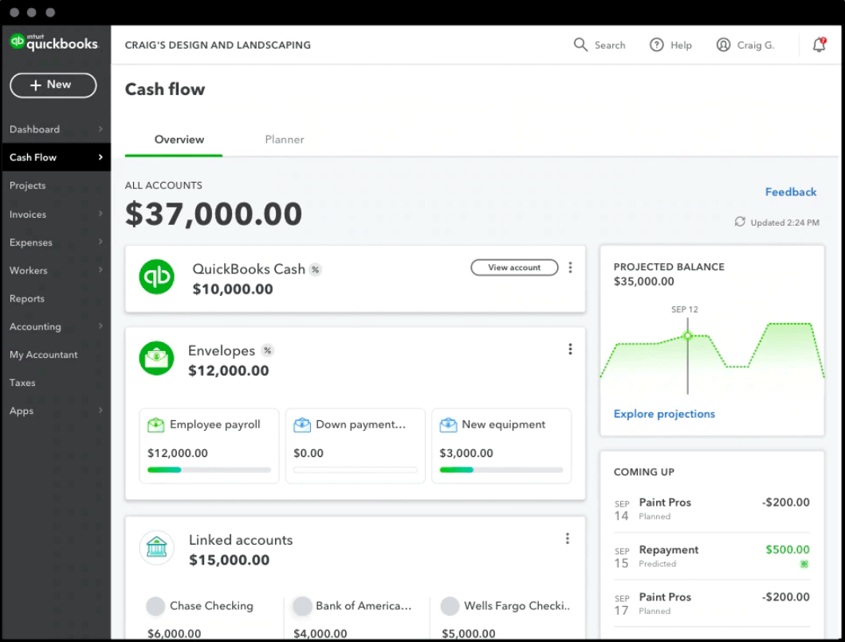This screenshot has width=845, height=642.
Task: Expand the Cash Flow sidebar chevron
Action: 100,157
